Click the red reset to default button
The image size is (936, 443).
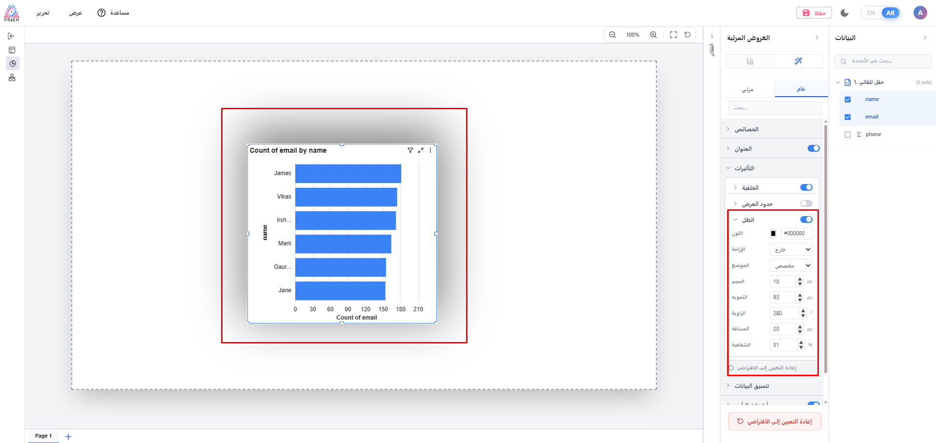(x=774, y=422)
